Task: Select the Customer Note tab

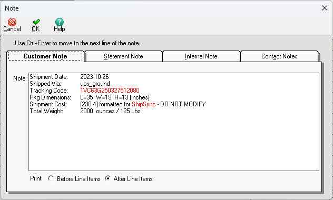Action: (45, 56)
